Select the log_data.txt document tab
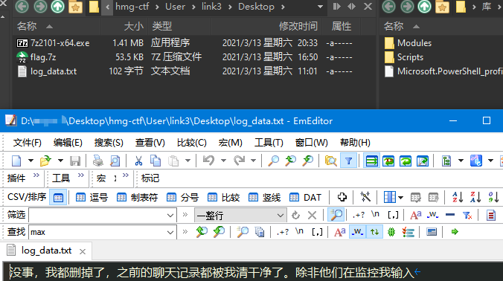Viewport: 503px width, 281px height. click(x=47, y=251)
